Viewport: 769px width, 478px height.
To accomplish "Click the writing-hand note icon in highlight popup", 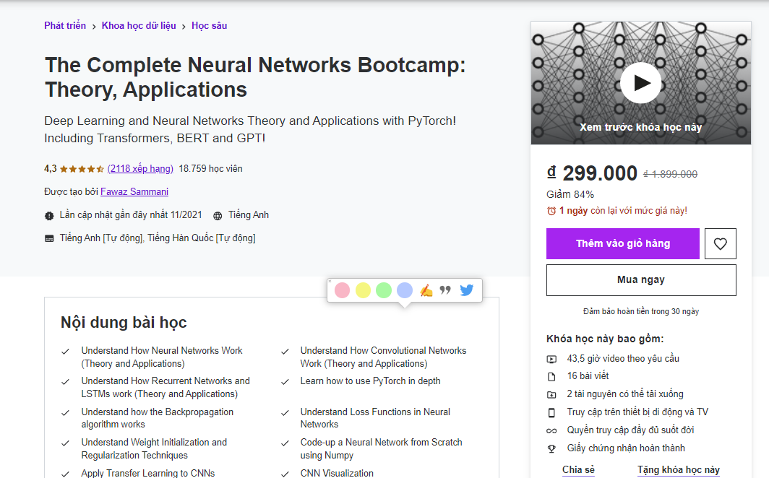I will (x=426, y=290).
